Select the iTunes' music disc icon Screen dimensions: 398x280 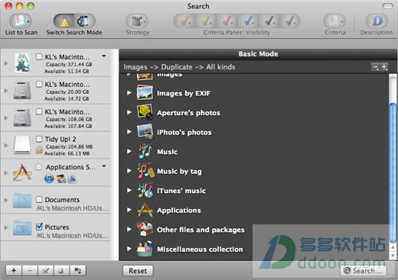click(145, 190)
